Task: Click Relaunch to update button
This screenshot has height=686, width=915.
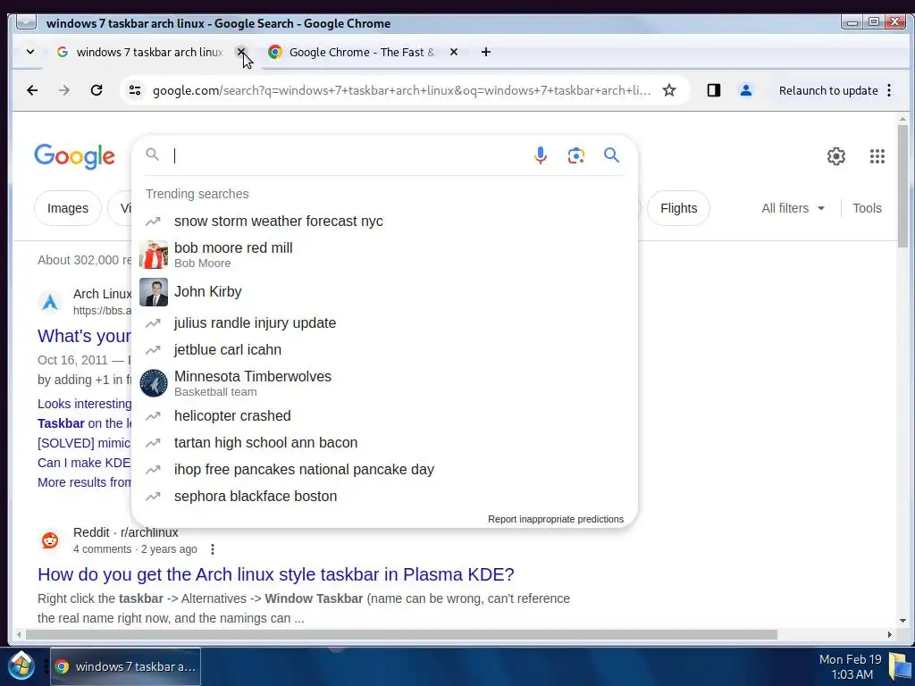Action: 828,90
